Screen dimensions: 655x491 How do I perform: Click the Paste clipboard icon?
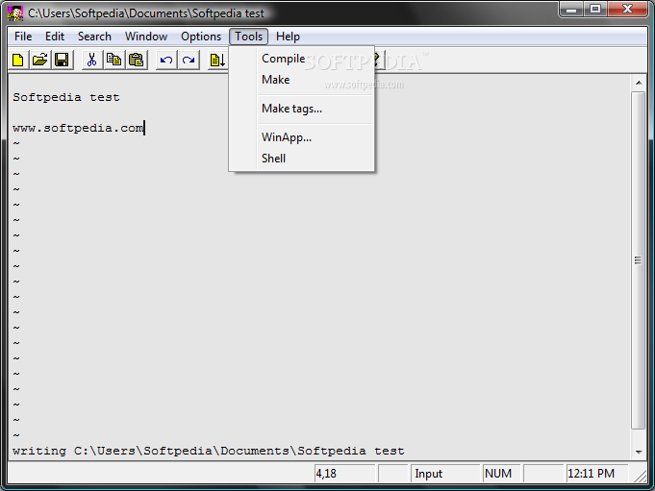pyautogui.click(x=137, y=61)
